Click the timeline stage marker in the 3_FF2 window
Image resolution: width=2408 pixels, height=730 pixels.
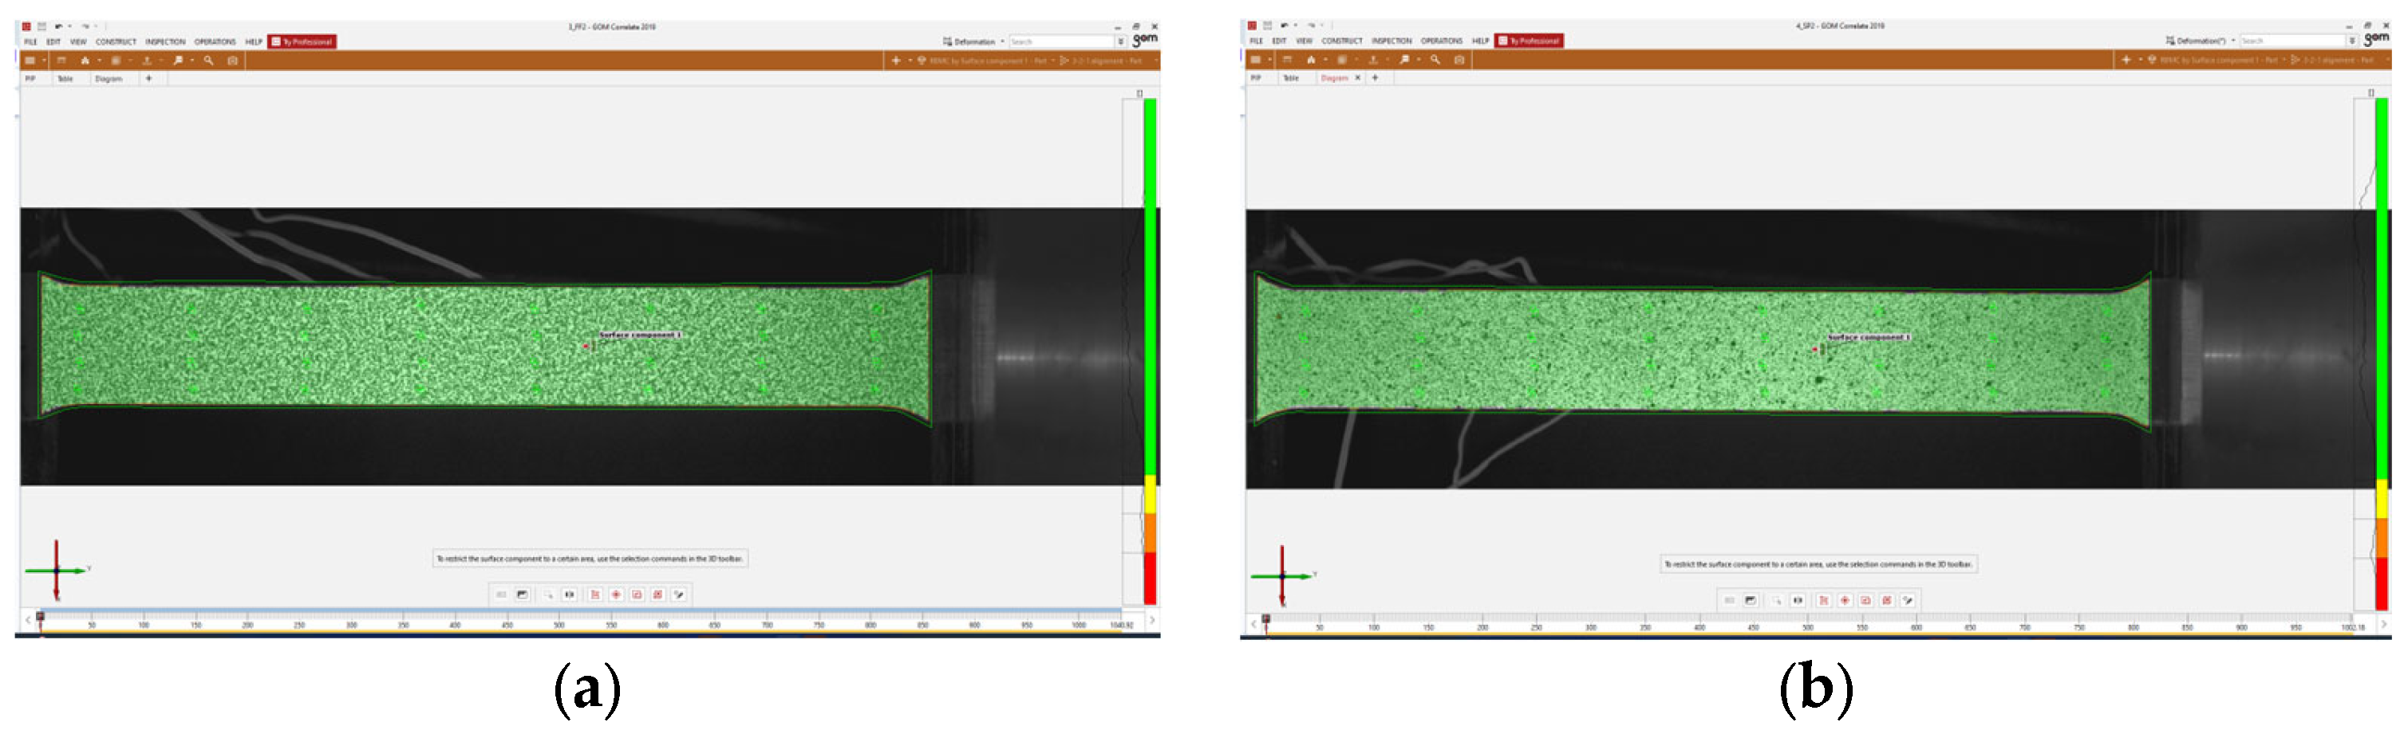pyautogui.click(x=40, y=616)
